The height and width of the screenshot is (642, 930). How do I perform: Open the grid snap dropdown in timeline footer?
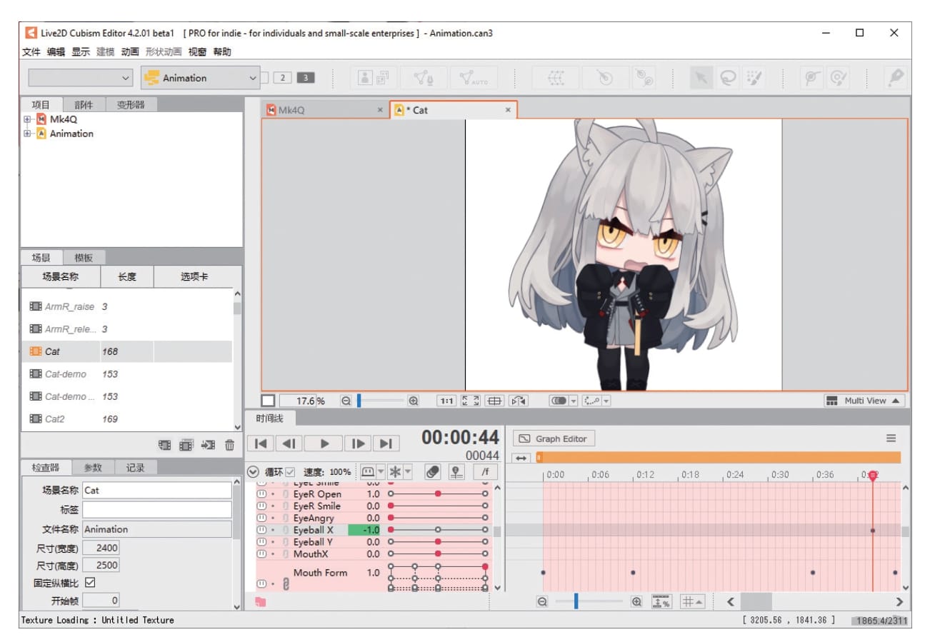(x=693, y=602)
